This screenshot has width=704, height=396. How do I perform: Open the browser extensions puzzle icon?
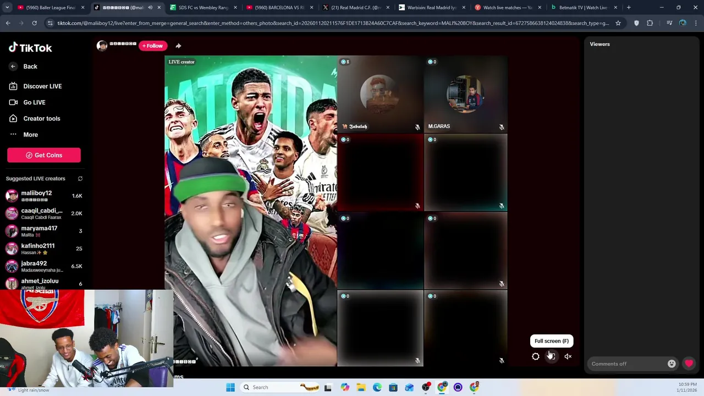[x=650, y=23]
